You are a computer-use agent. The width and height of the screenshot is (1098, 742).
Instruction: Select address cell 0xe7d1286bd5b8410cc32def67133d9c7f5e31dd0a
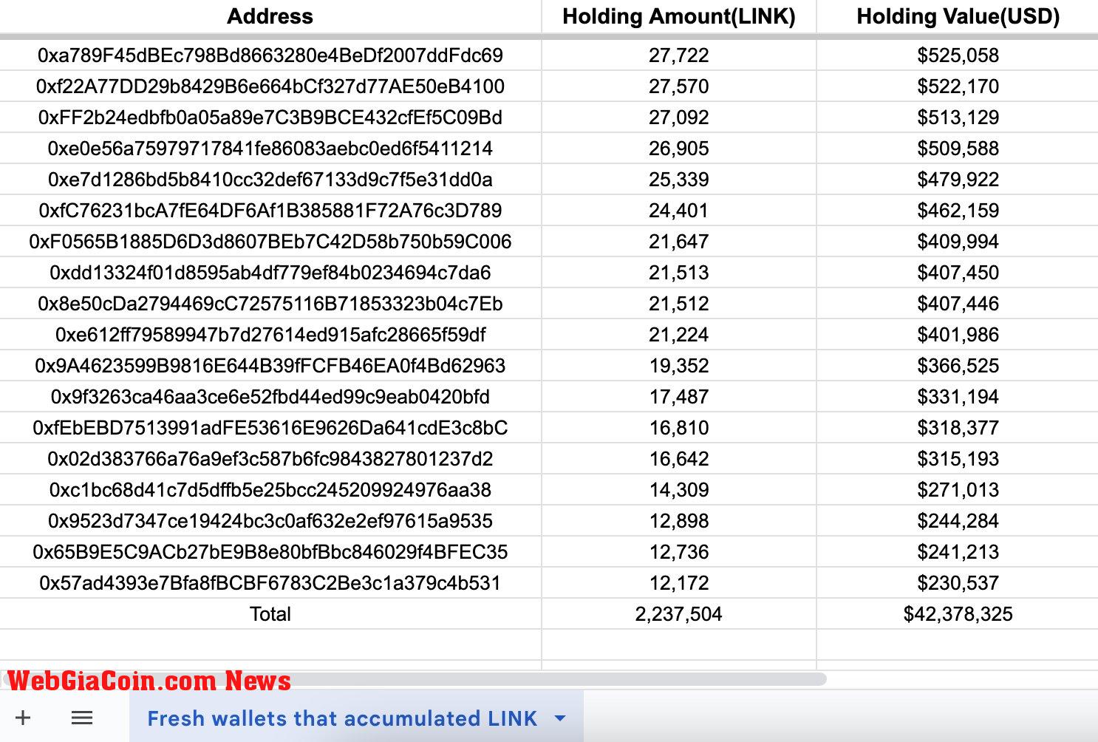[x=270, y=180]
